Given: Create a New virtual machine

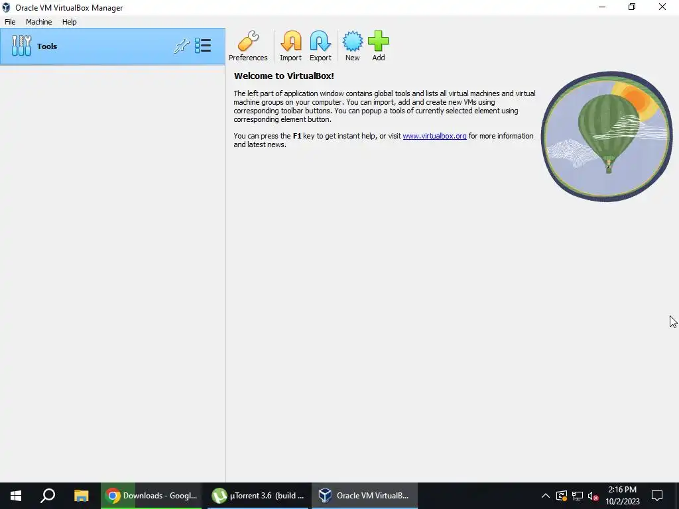Looking at the screenshot, I should [x=353, y=46].
